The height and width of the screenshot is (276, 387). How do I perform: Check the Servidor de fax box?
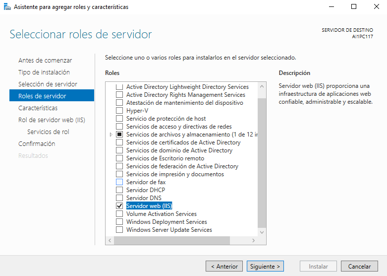tap(119, 182)
